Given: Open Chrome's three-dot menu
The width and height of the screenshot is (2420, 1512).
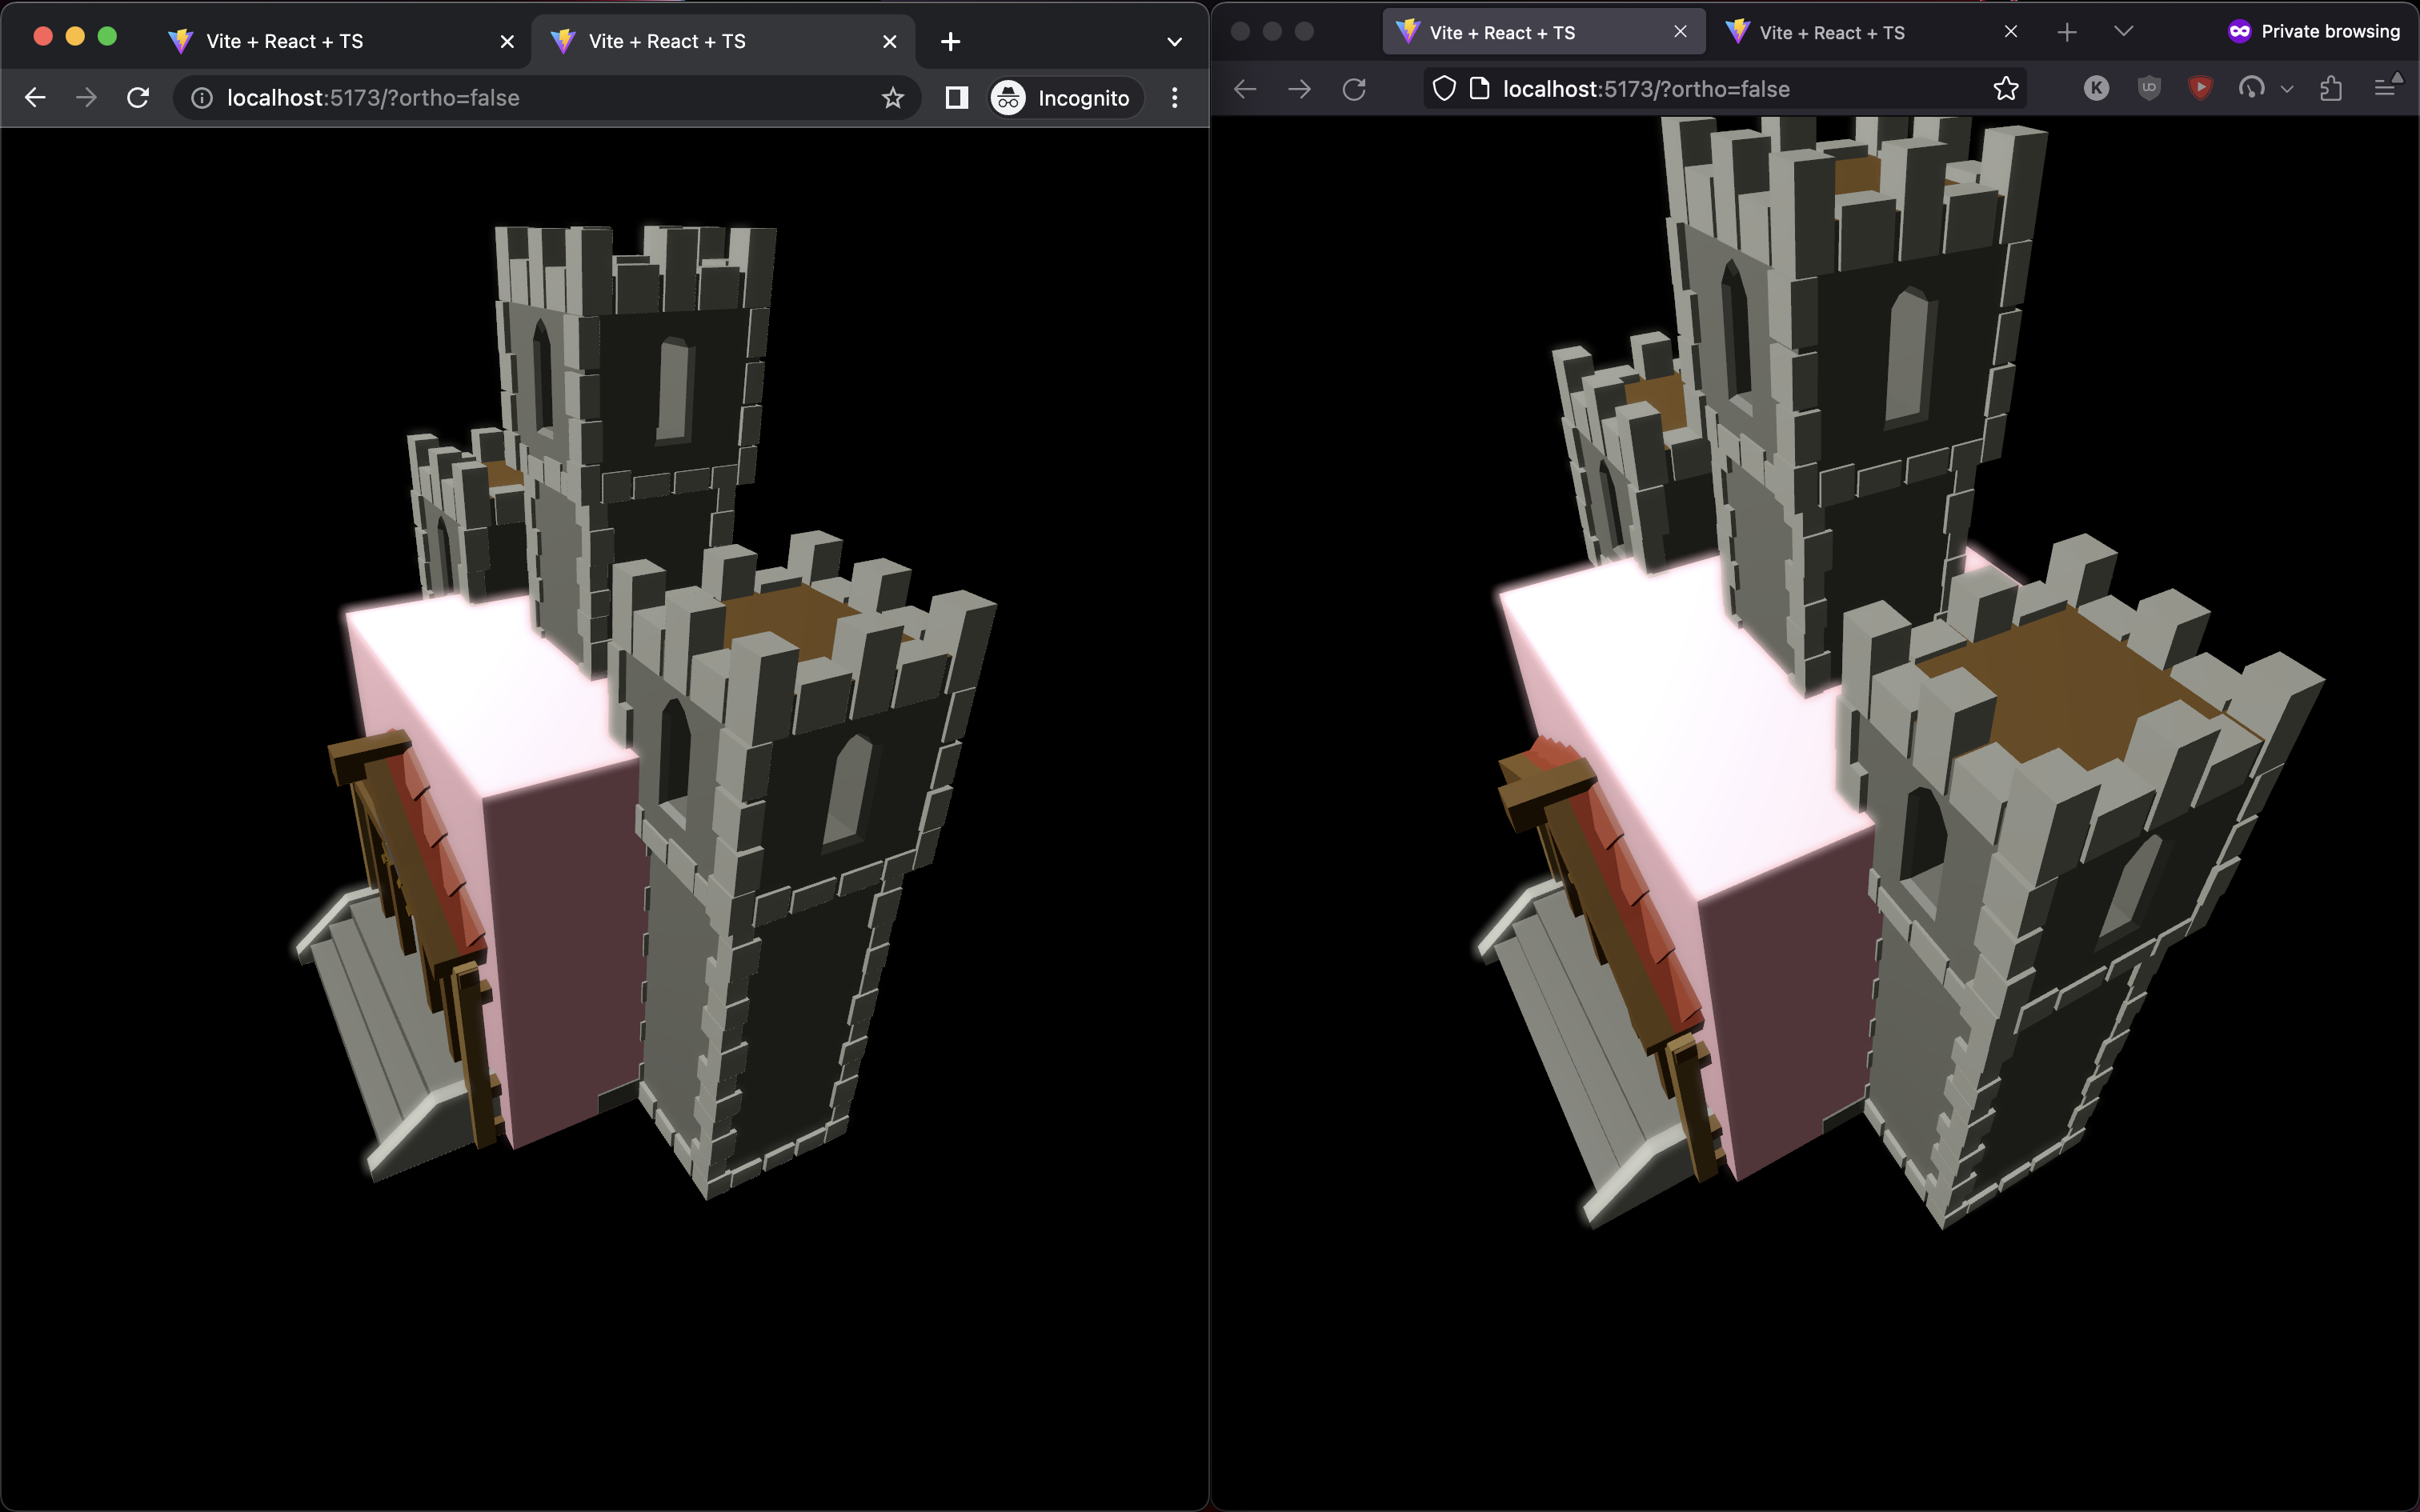Looking at the screenshot, I should coord(1174,97).
